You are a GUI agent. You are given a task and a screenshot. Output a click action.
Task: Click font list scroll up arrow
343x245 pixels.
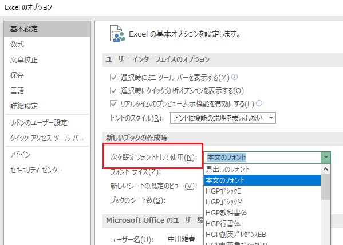[325, 169]
